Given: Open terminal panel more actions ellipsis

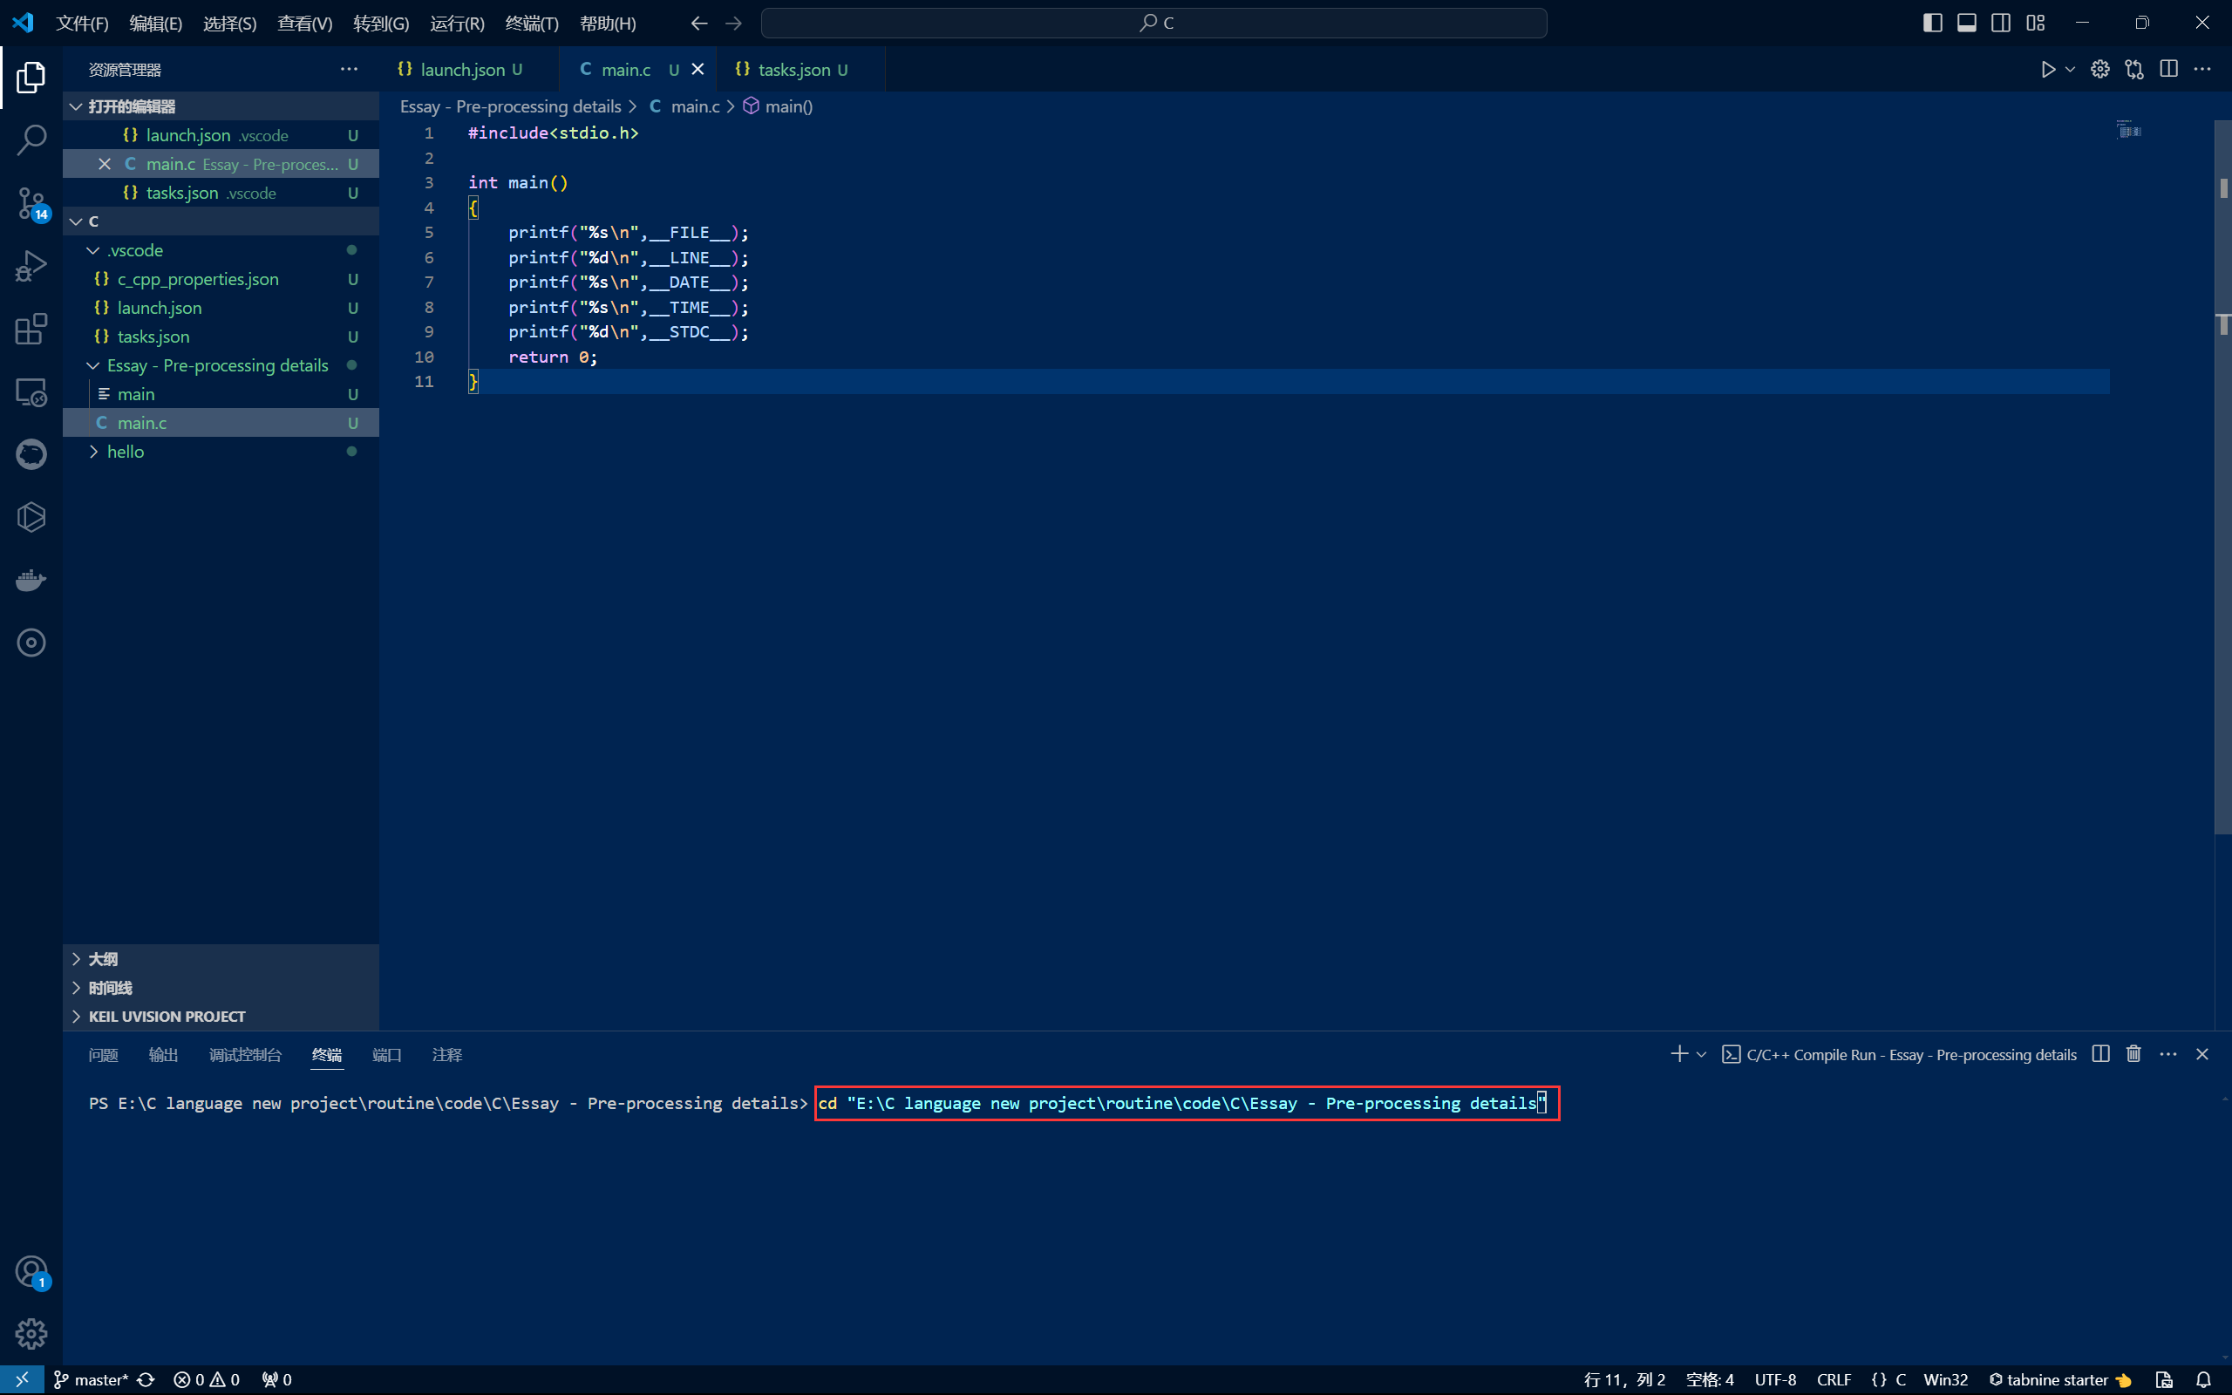Looking at the screenshot, I should coord(2168,1053).
